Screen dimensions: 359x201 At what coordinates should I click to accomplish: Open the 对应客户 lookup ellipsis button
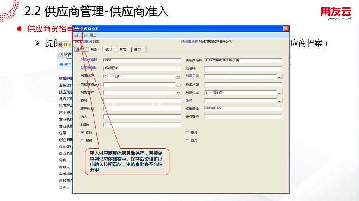pos(178,92)
